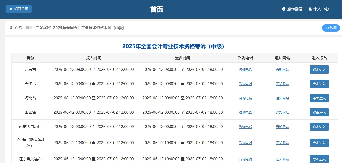Enter registration for 内蒙古自治区
The width and height of the screenshot is (342, 163).
(x=319, y=127)
